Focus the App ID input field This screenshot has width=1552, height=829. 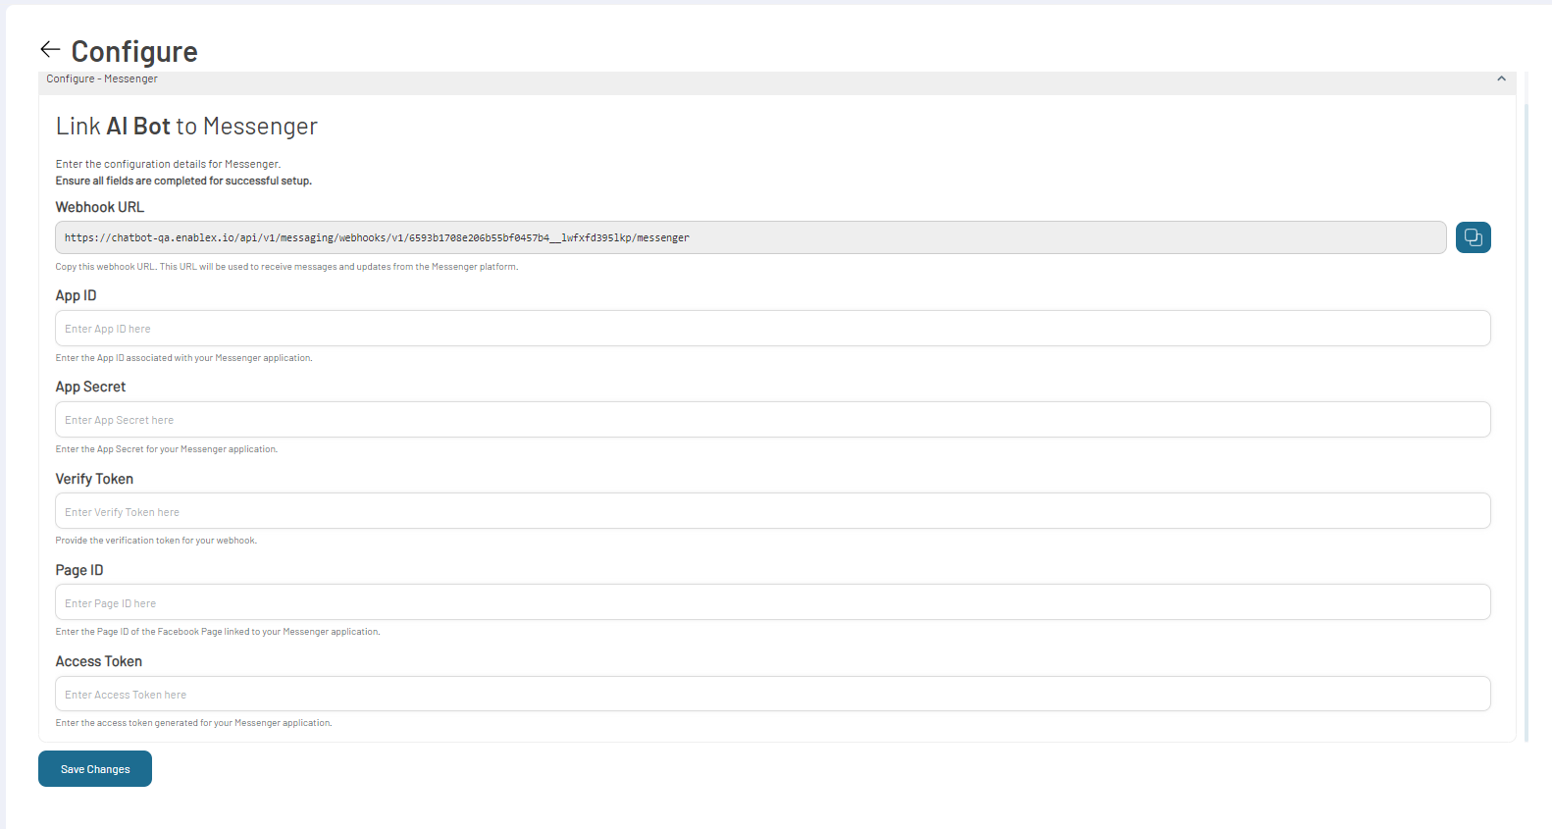tap(773, 329)
